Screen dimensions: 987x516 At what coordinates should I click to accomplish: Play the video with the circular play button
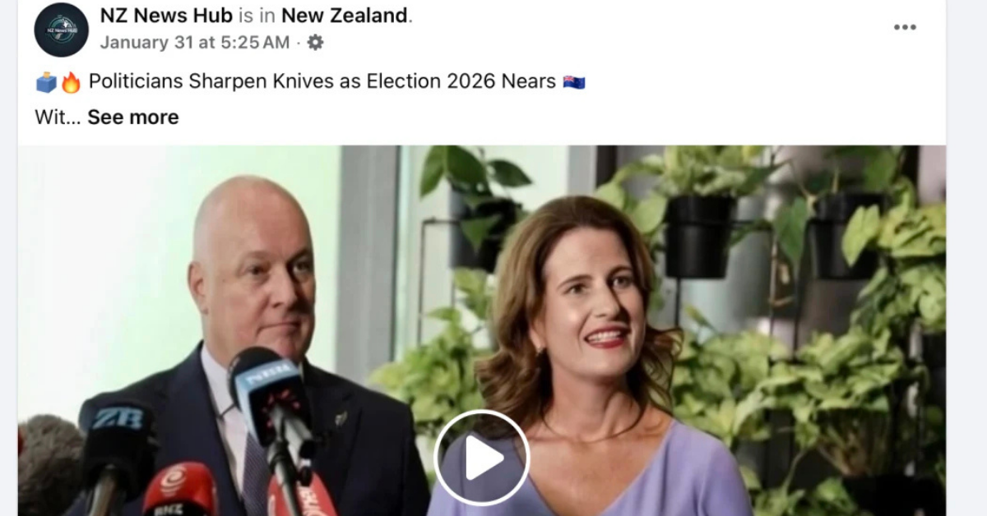pyautogui.click(x=482, y=458)
